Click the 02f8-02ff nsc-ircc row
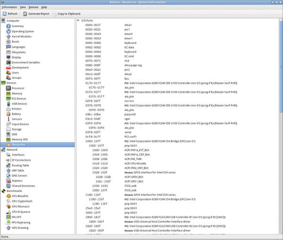The image size is (283, 240). pos(178,101)
